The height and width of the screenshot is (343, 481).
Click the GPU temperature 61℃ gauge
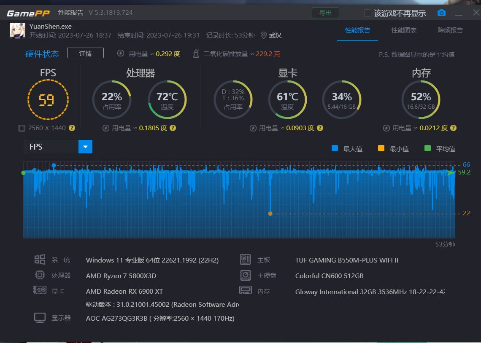click(287, 99)
